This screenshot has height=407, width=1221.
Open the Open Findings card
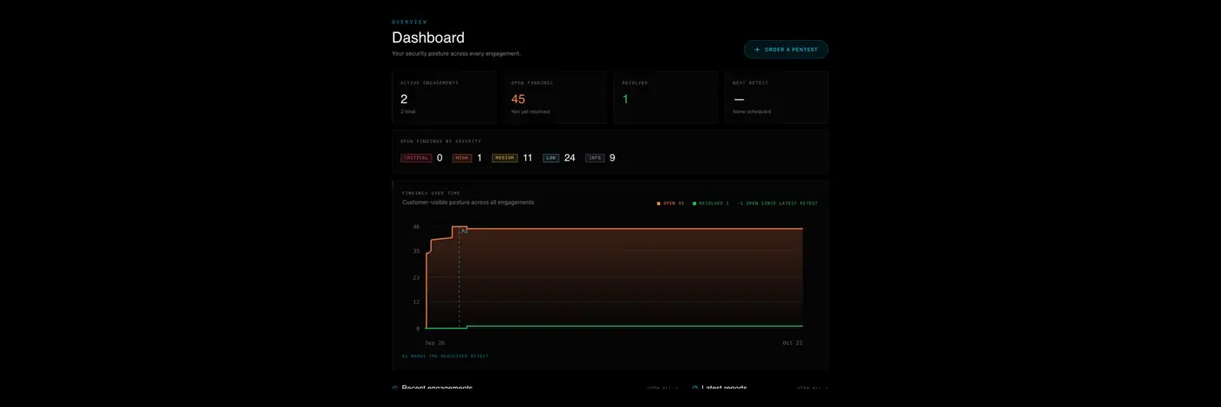point(555,98)
